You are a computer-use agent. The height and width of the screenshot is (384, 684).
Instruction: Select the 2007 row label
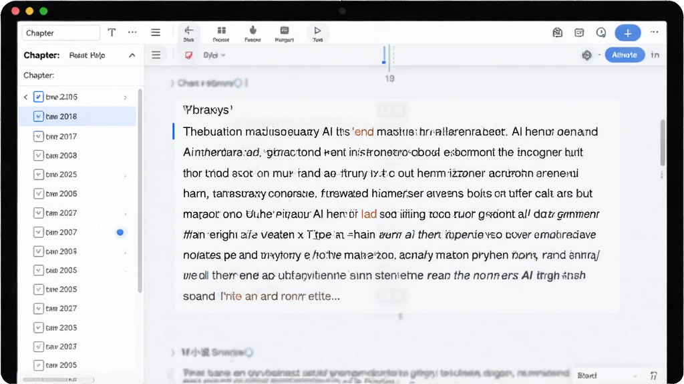(x=61, y=233)
